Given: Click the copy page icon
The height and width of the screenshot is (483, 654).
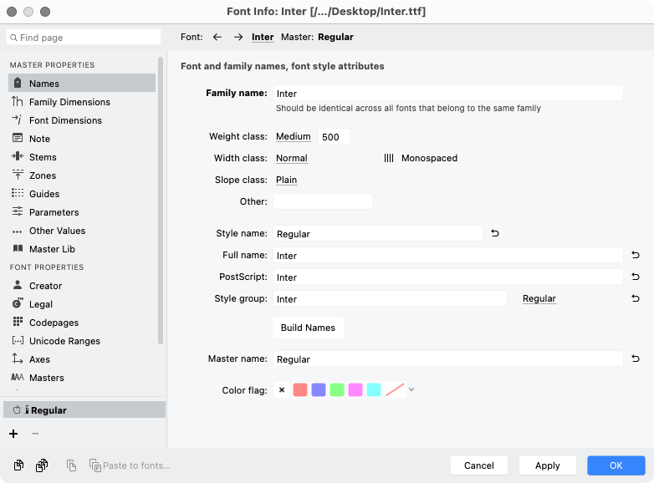Looking at the screenshot, I should click(18, 465).
